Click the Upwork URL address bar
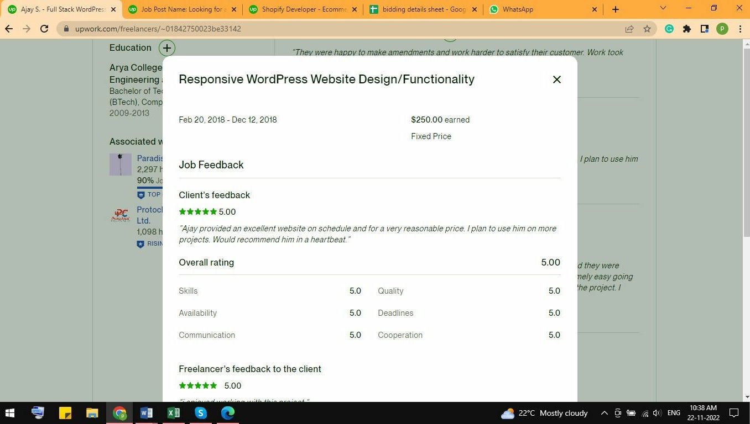750x424 pixels. pos(332,29)
